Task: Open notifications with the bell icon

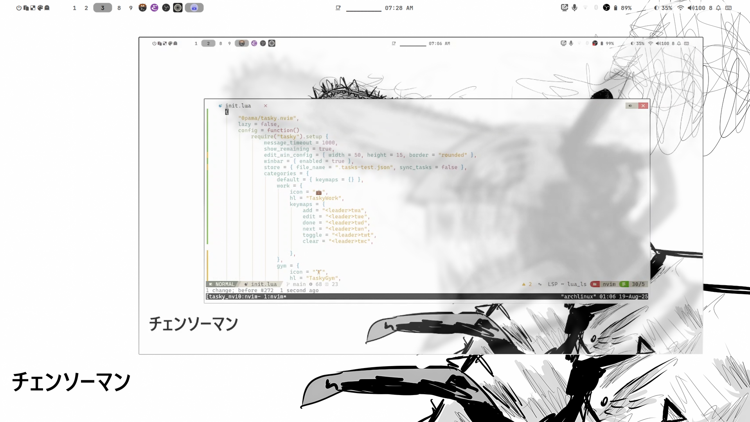Action: pos(718,8)
